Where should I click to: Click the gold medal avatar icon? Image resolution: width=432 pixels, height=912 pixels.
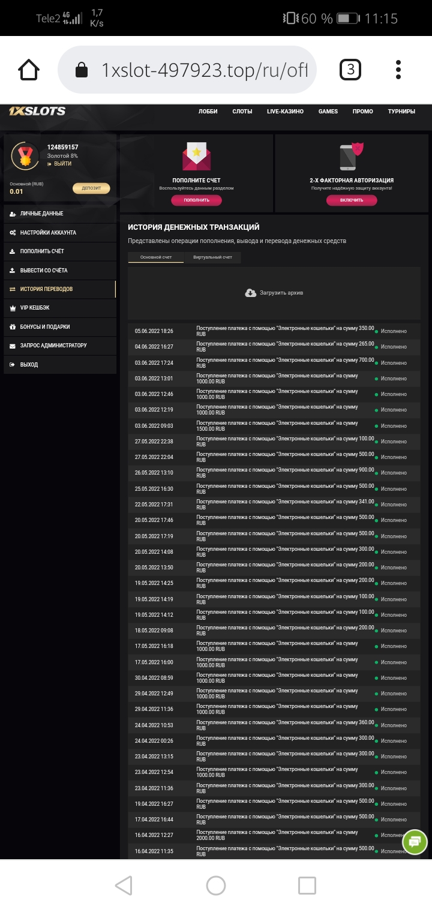tap(25, 156)
